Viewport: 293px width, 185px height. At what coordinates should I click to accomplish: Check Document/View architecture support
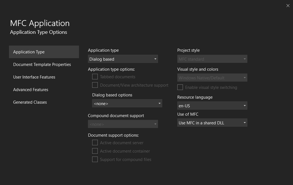(x=95, y=85)
